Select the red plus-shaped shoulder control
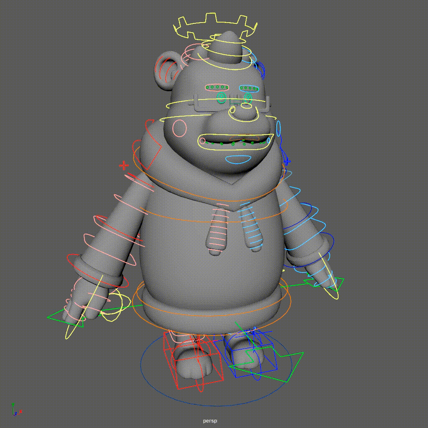428x428 pixels. (124, 165)
